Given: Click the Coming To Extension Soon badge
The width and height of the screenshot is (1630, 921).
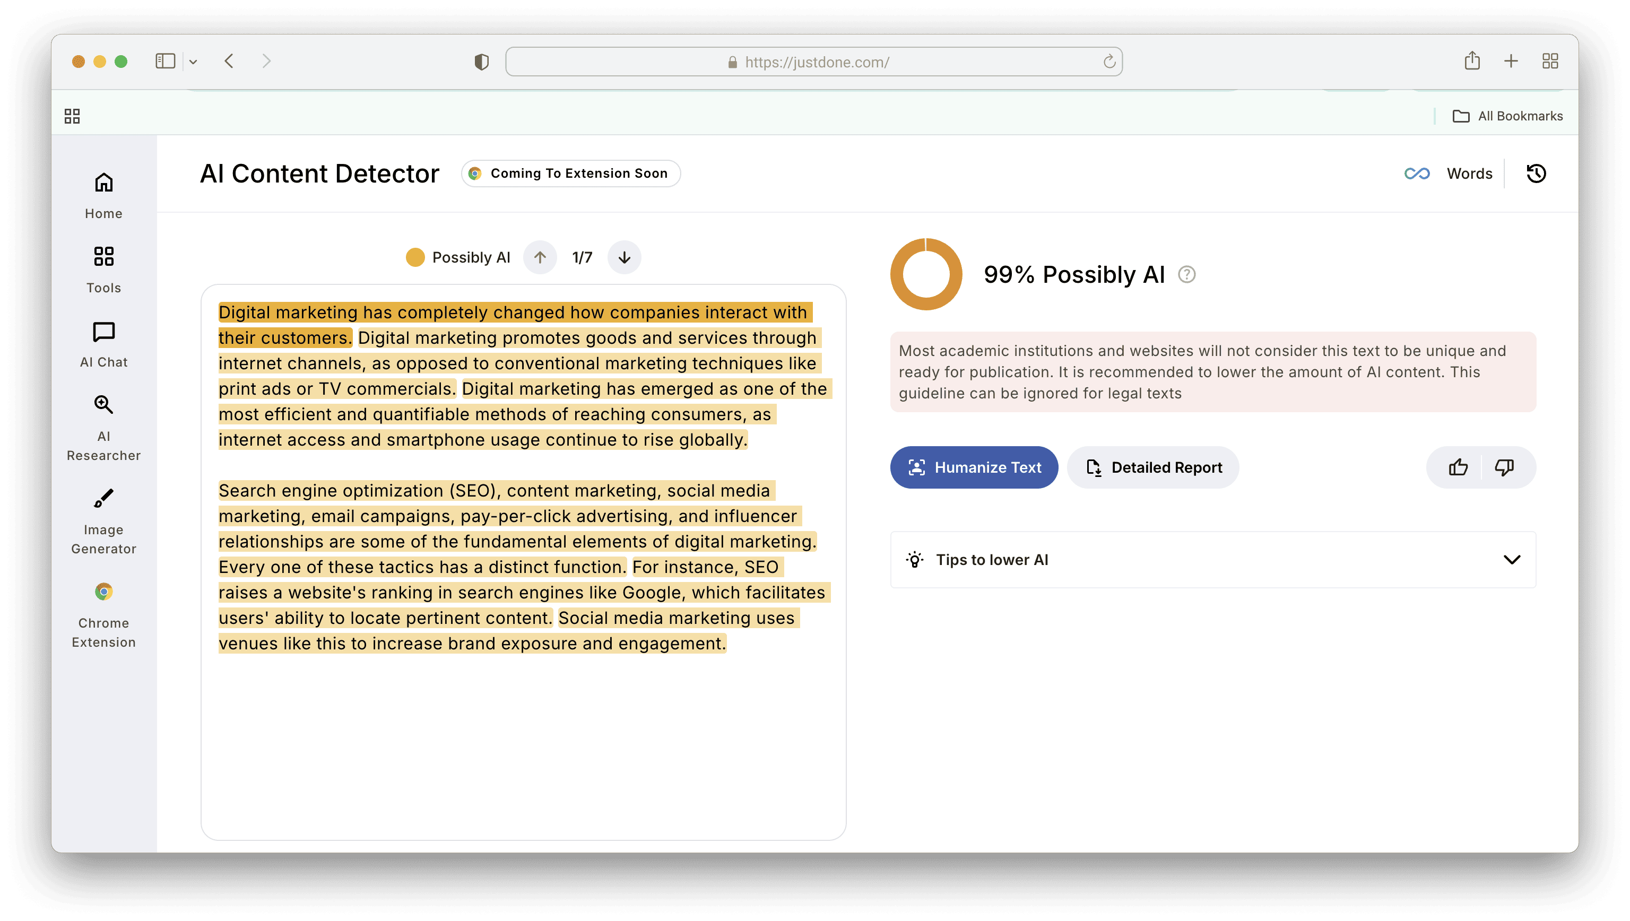Looking at the screenshot, I should pos(571,173).
